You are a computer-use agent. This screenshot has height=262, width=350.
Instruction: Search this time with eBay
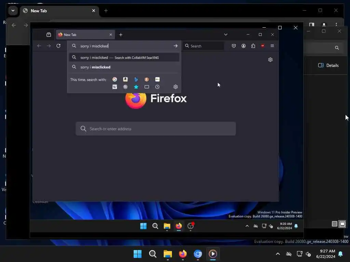[x=157, y=79]
